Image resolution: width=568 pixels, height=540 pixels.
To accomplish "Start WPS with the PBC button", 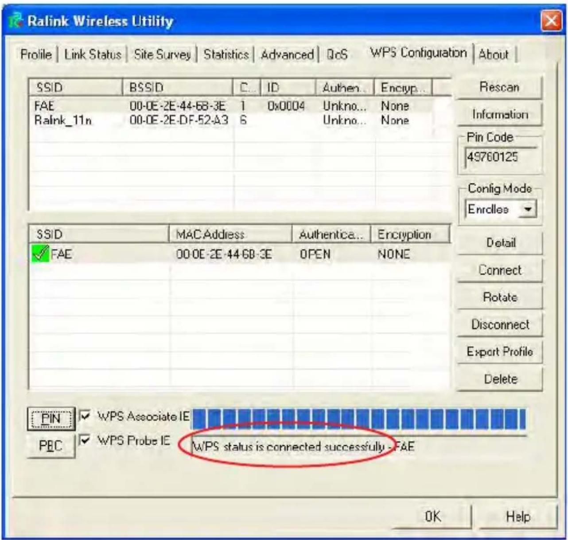I will [x=51, y=445].
